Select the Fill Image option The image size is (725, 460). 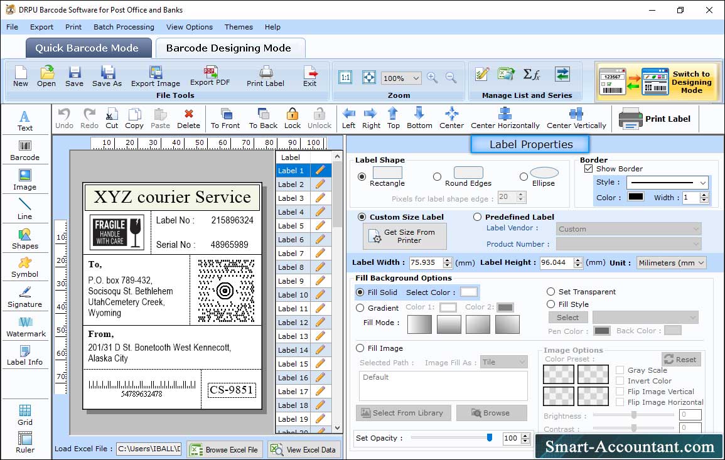point(360,348)
